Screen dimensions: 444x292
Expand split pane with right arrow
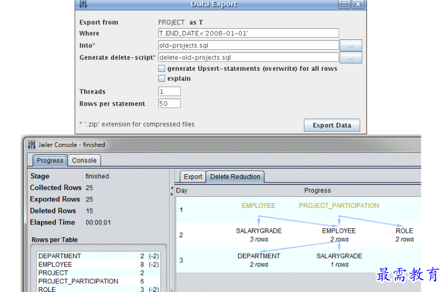click(x=172, y=194)
